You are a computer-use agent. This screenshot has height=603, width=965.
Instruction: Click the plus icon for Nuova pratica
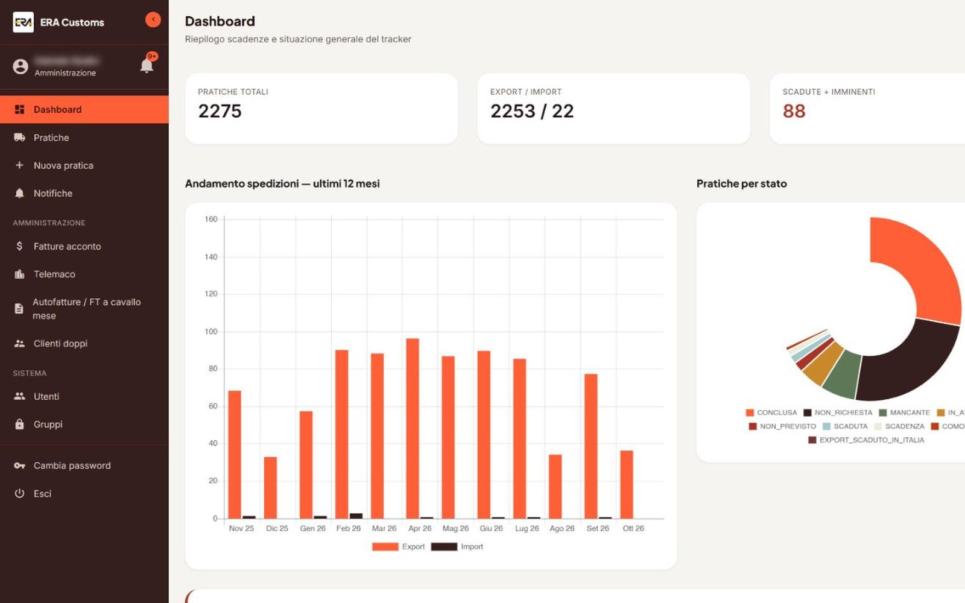coord(19,165)
